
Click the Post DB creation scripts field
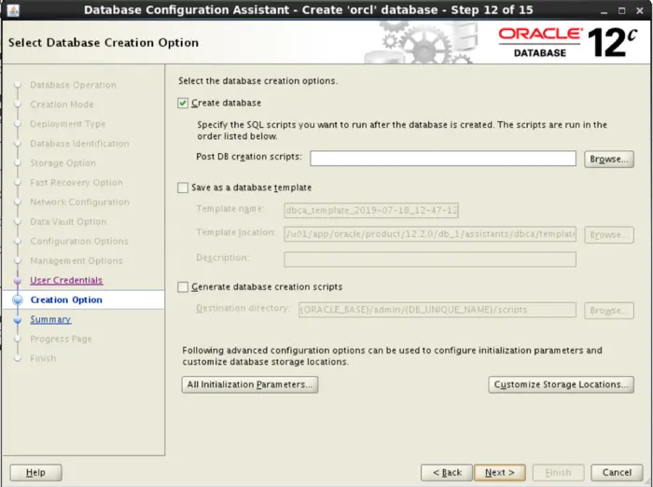tap(443, 159)
